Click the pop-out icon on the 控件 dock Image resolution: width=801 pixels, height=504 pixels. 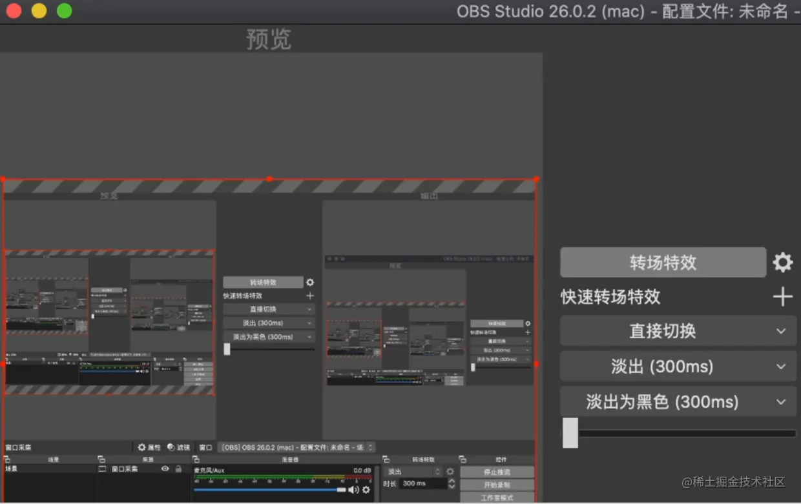(463, 459)
